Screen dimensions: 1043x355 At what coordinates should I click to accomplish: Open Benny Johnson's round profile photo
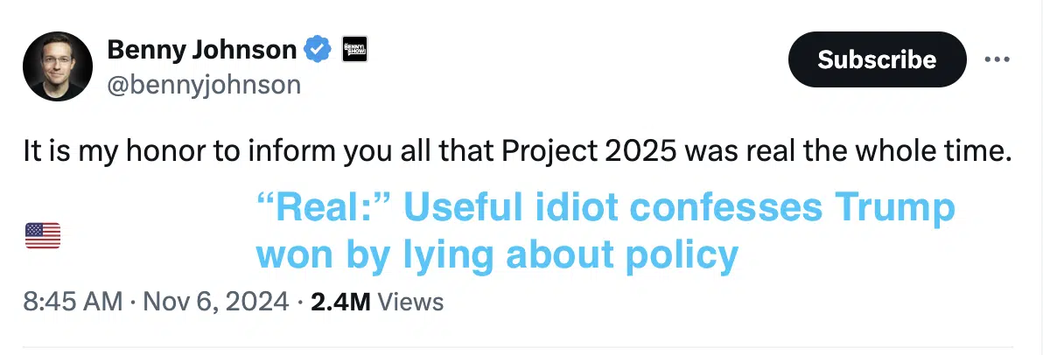(57, 66)
